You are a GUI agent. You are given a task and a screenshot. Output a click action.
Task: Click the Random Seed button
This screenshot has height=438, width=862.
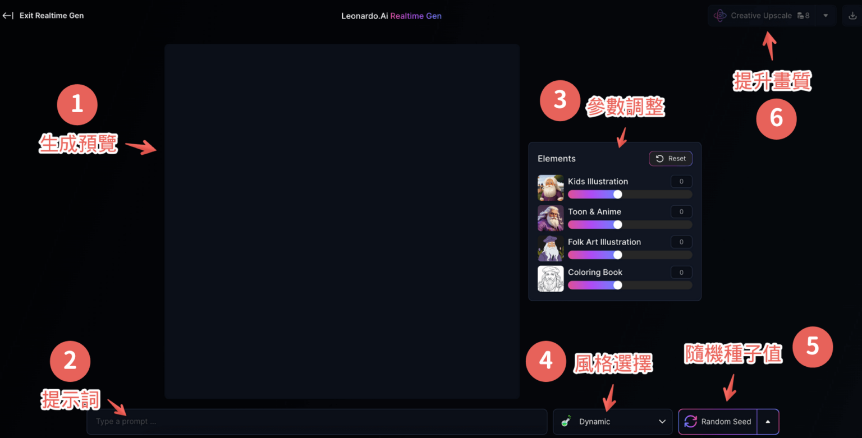718,422
